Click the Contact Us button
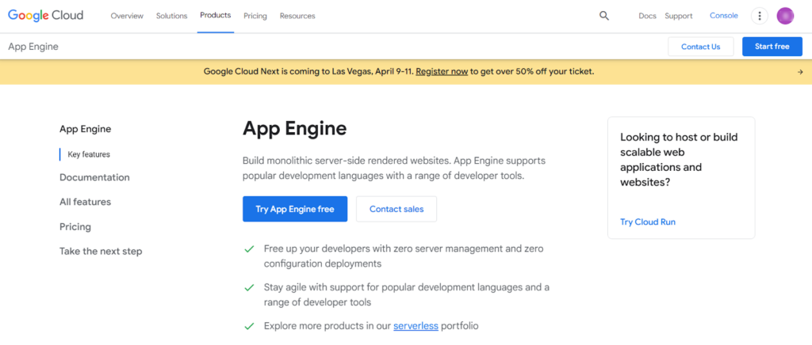Image resolution: width=812 pixels, height=345 pixels. pos(701,47)
